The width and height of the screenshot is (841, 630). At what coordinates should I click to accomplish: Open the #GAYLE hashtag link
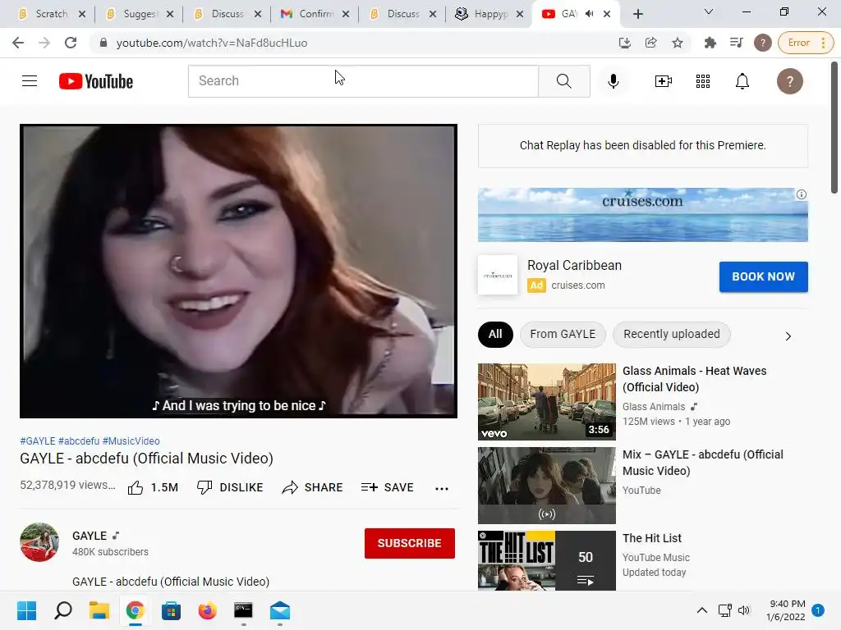click(38, 441)
